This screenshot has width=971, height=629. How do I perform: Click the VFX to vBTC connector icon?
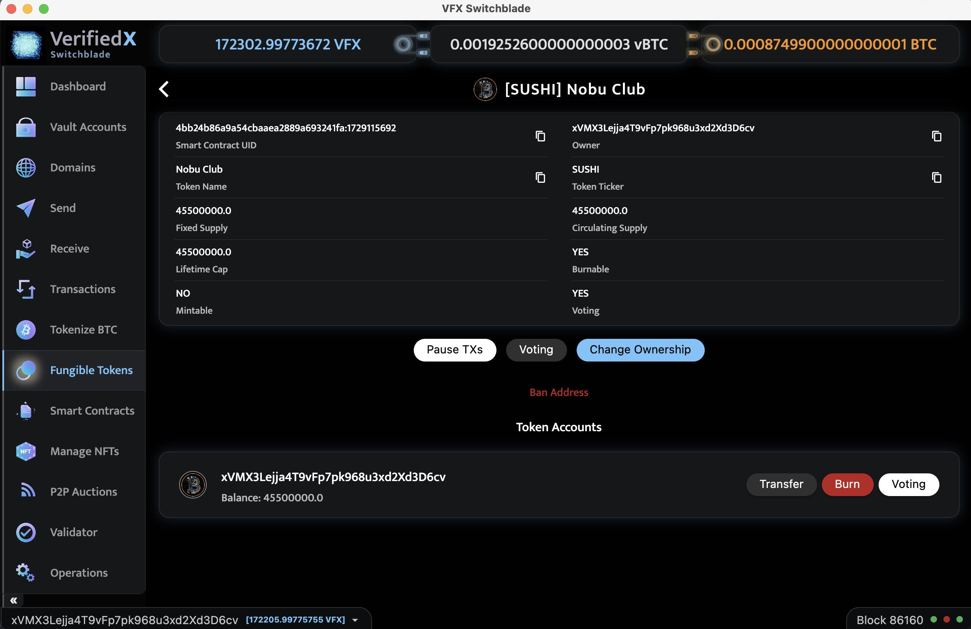click(x=412, y=44)
